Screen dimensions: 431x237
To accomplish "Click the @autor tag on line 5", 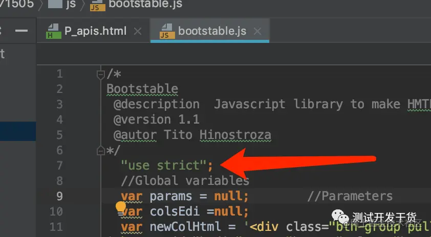I will coord(135,135).
